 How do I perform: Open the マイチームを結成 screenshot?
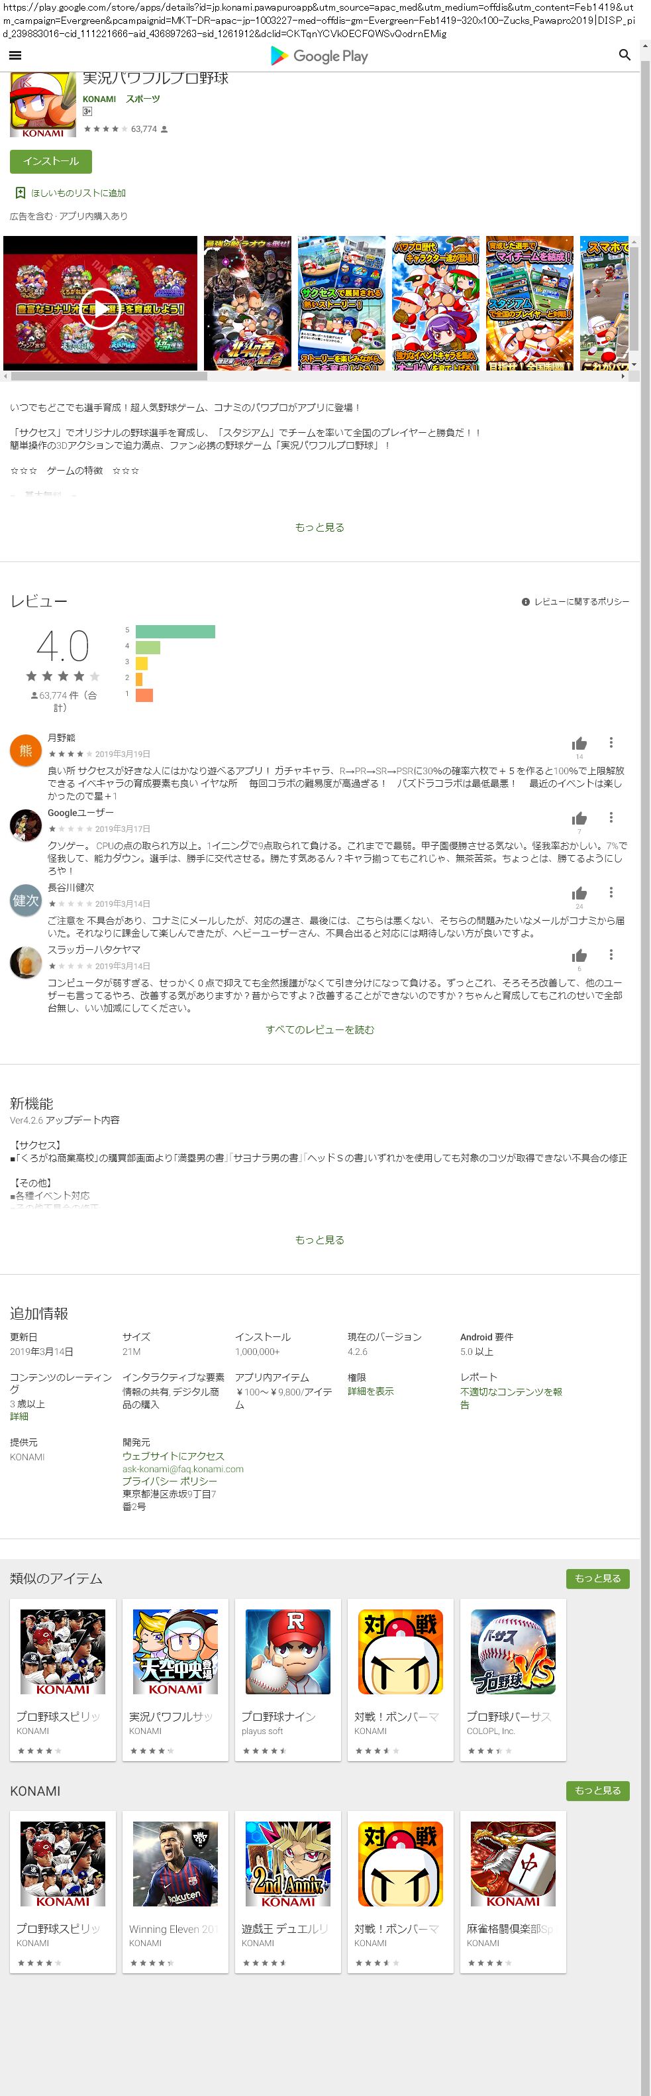(530, 304)
